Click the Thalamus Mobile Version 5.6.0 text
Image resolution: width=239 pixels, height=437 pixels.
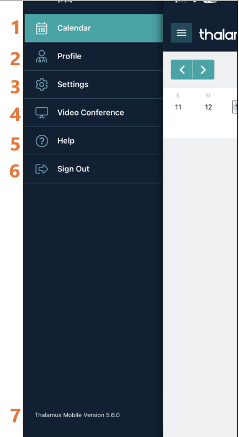[77, 415]
